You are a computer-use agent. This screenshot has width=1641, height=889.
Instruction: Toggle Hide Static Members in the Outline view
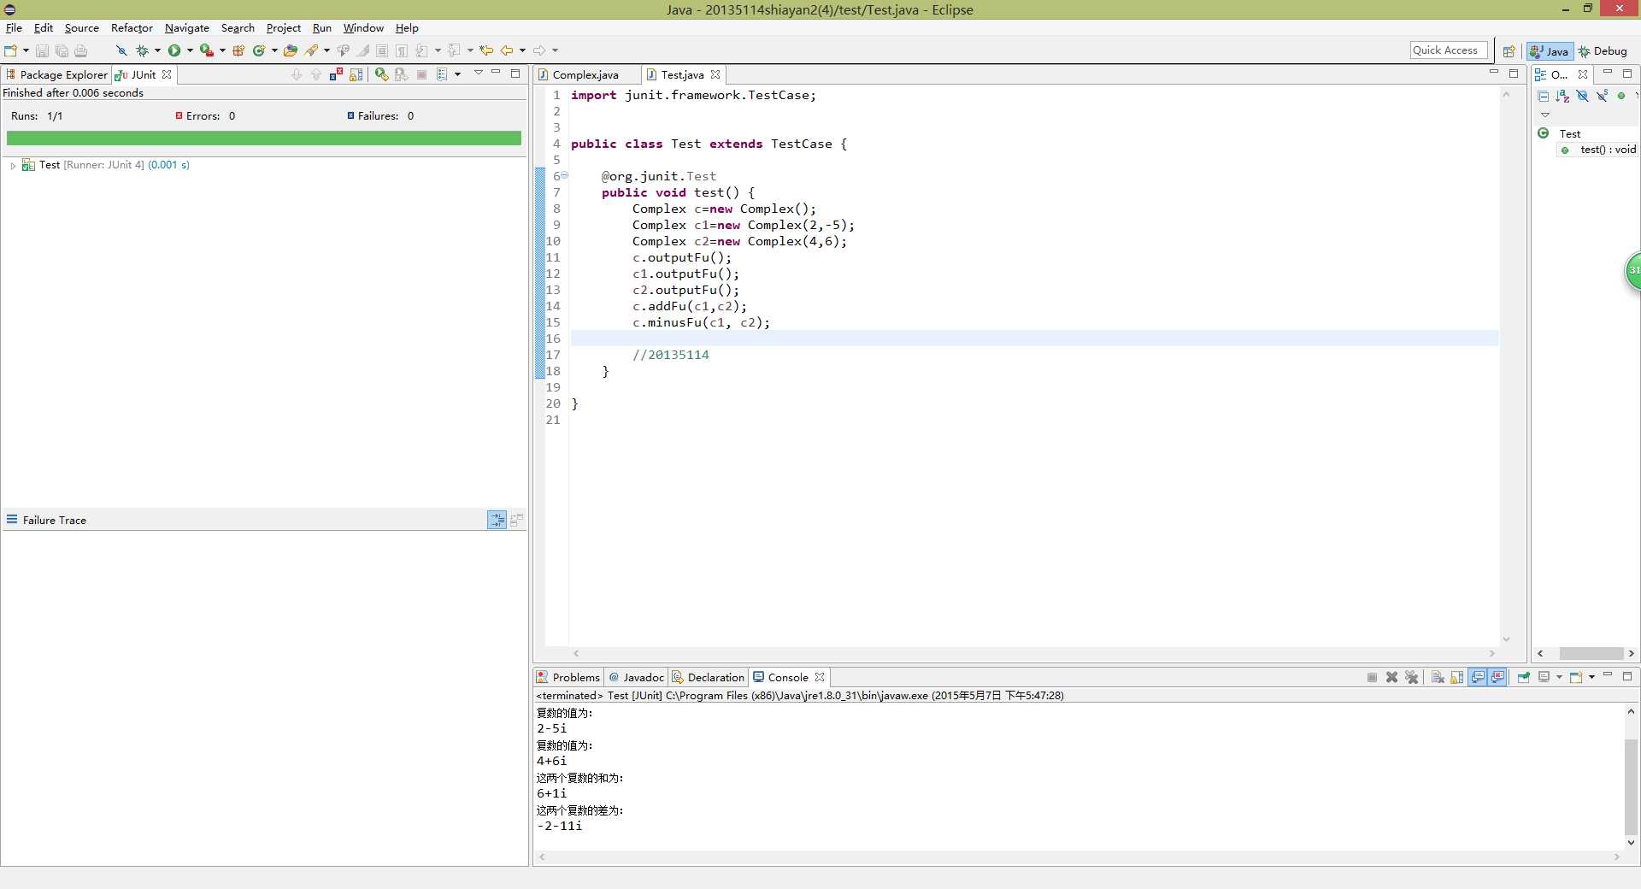click(x=1603, y=96)
